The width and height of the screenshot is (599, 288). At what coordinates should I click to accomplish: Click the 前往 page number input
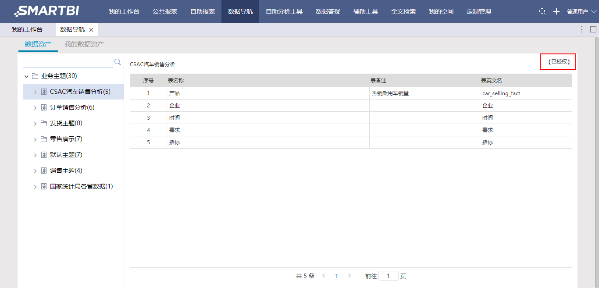click(389, 276)
